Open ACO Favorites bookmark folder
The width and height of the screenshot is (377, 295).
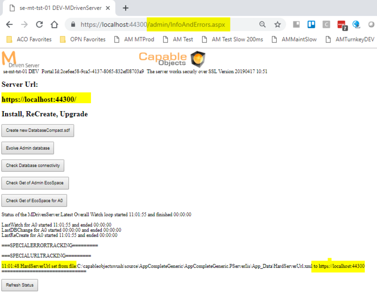pyautogui.click(x=29, y=40)
